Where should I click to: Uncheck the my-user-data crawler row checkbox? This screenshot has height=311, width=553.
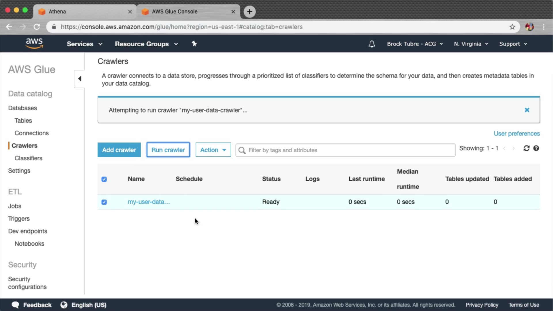click(x=104, y=202)
